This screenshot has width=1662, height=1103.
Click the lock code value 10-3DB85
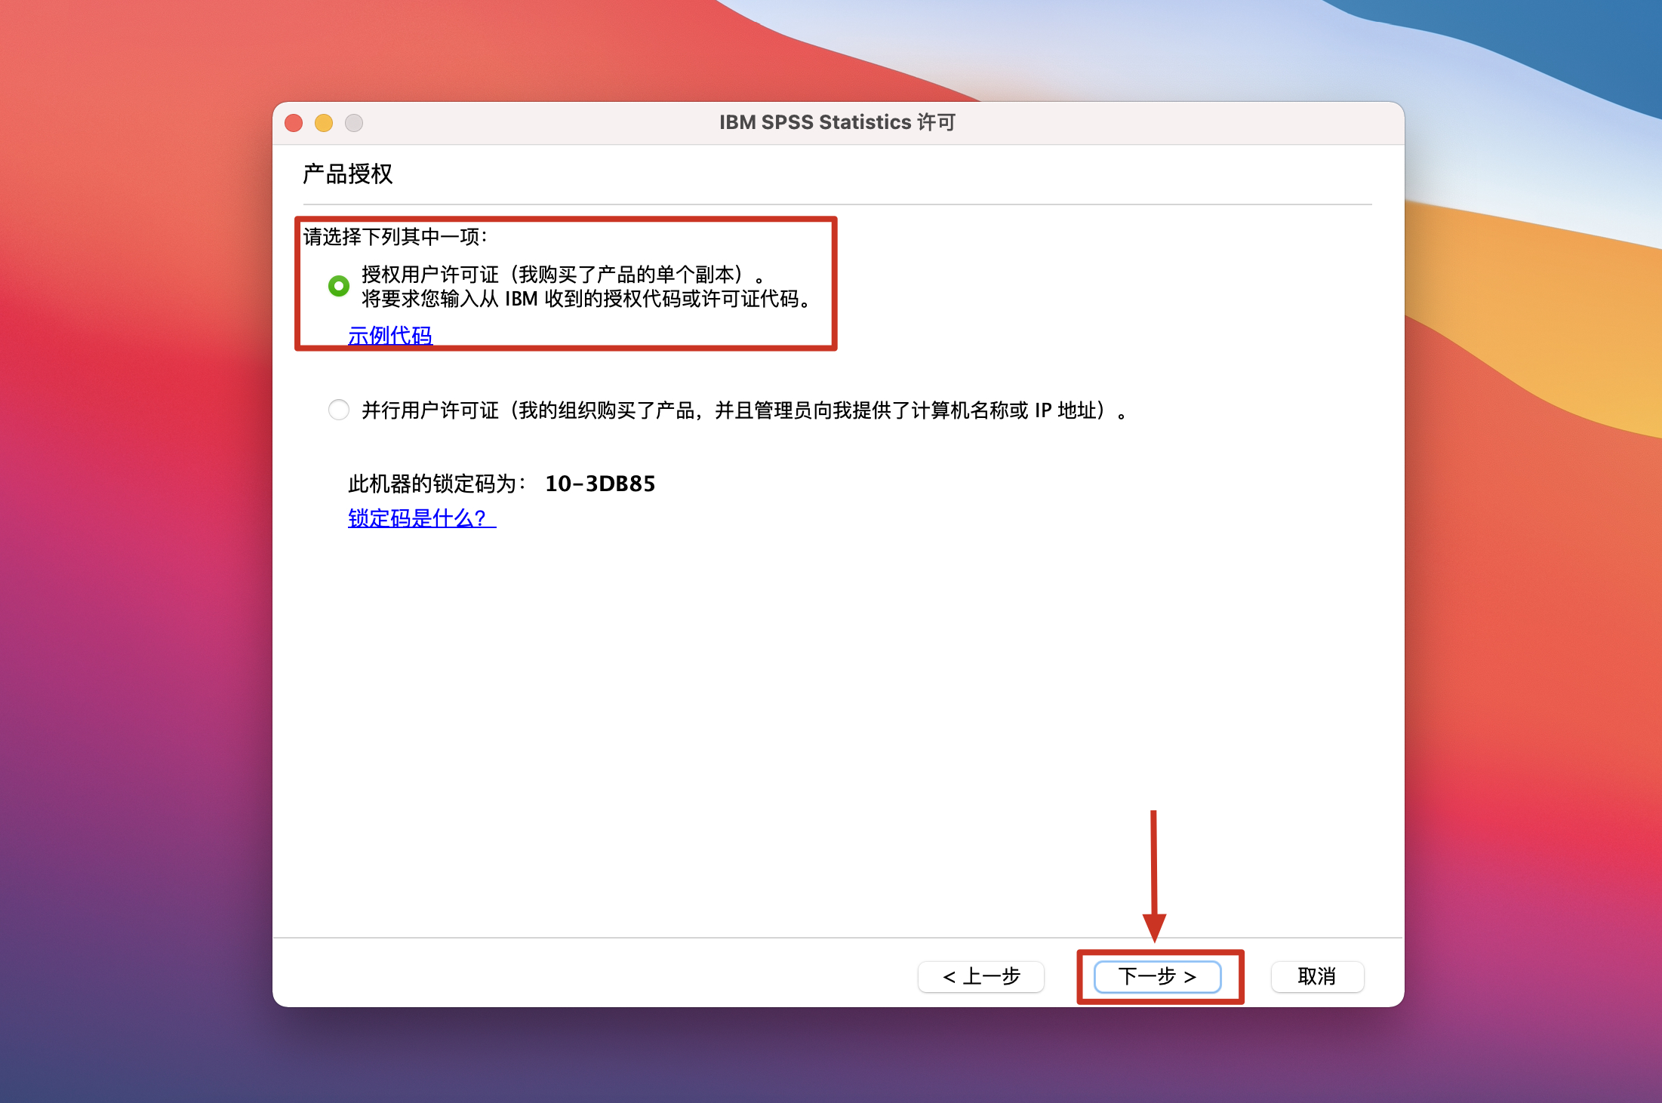(600, 484)
